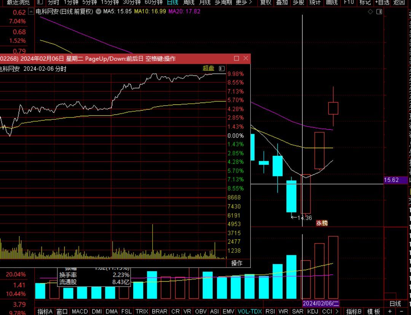Maximize the intraday popup window
This screenshot has width=411, height=315.
tap(236, 58)
